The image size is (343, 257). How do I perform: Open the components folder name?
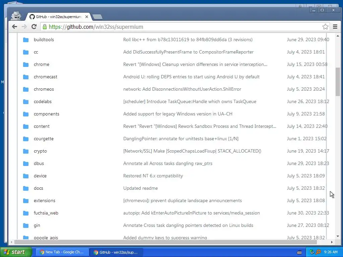(46, 114)
